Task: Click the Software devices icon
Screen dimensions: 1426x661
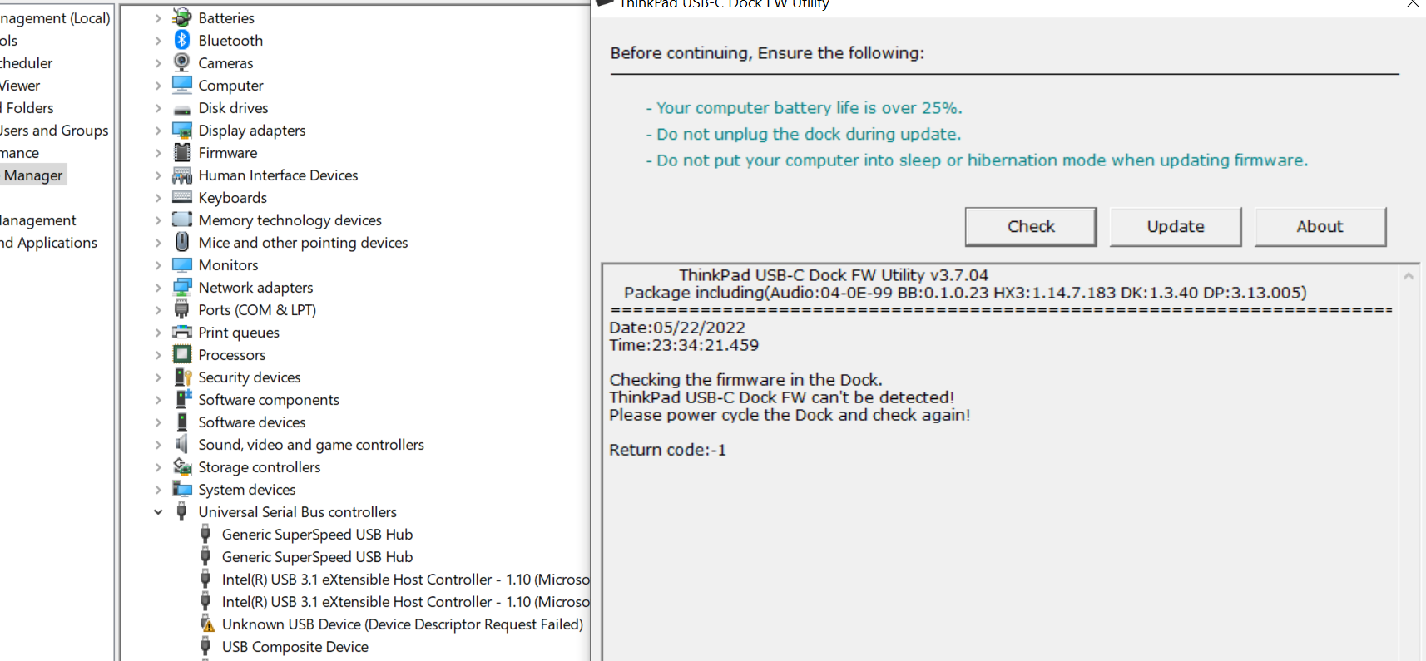Action: (x=182, y=422)
